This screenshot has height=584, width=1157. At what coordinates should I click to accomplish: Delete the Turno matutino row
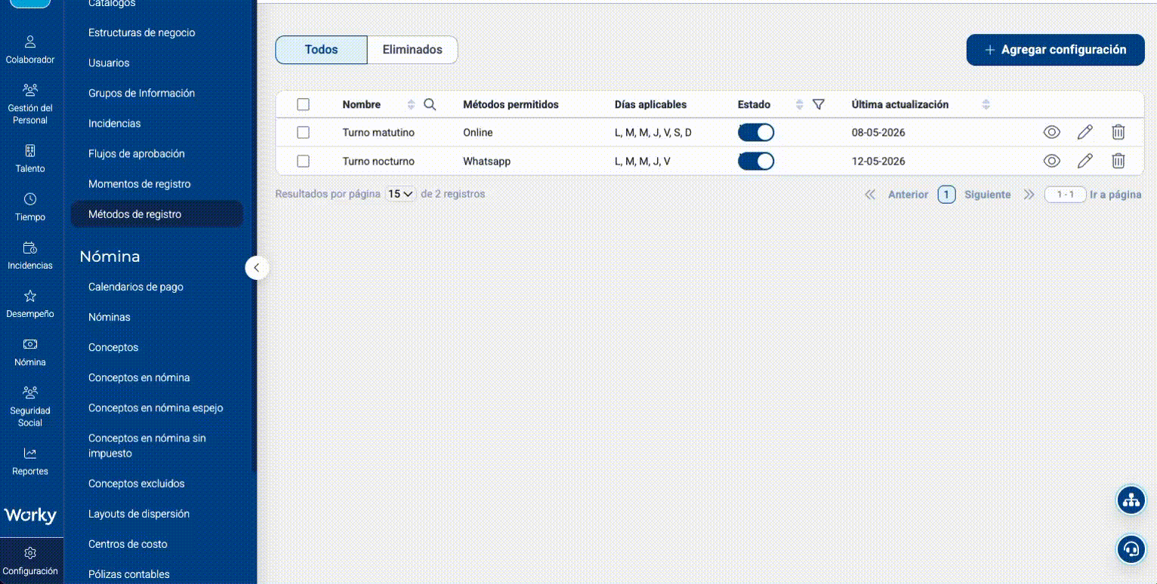coord(1118,132)
